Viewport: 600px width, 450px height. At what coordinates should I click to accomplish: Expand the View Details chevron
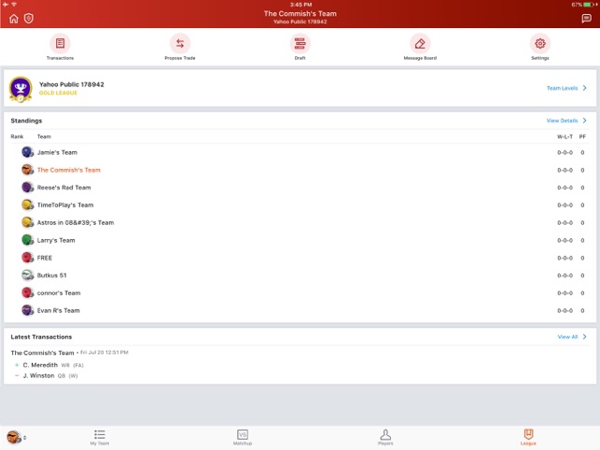coord(585,120)
